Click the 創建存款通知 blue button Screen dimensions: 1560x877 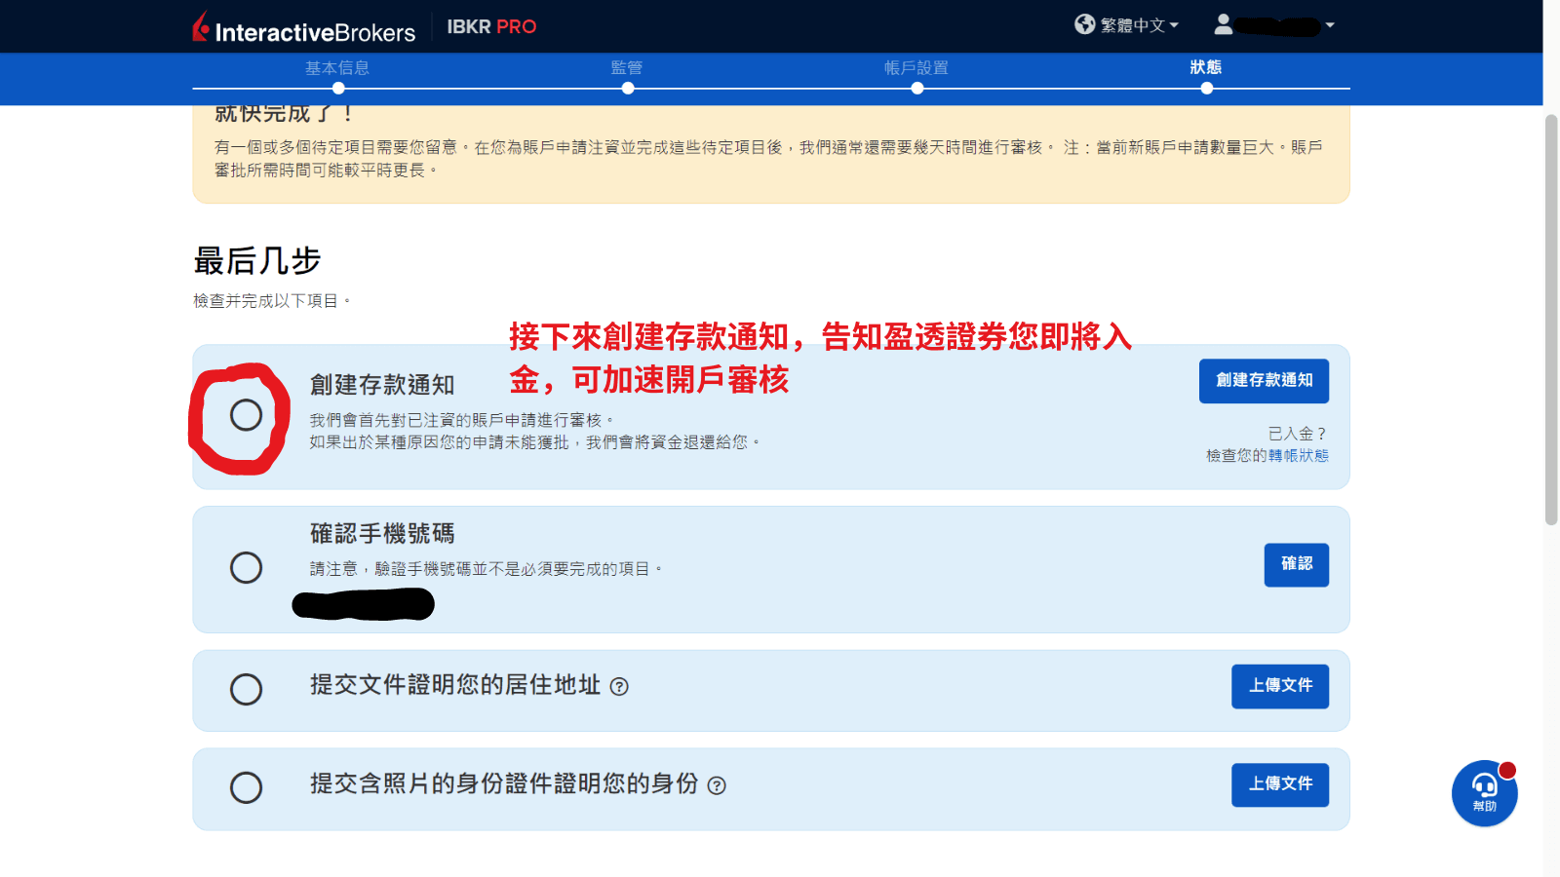1263,381
